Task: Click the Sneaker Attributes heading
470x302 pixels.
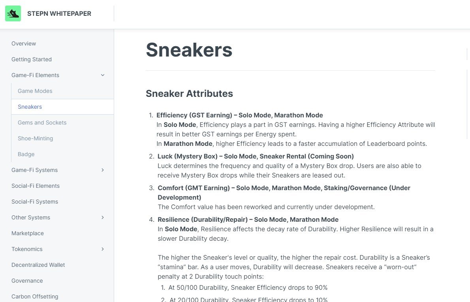Action: click(x=189, y=94)
